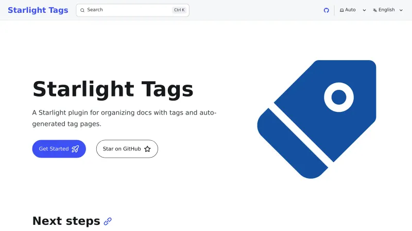Open the Auto theme dropdown
This screenshot has width=412, height=231.
click(x=351, y=10)
